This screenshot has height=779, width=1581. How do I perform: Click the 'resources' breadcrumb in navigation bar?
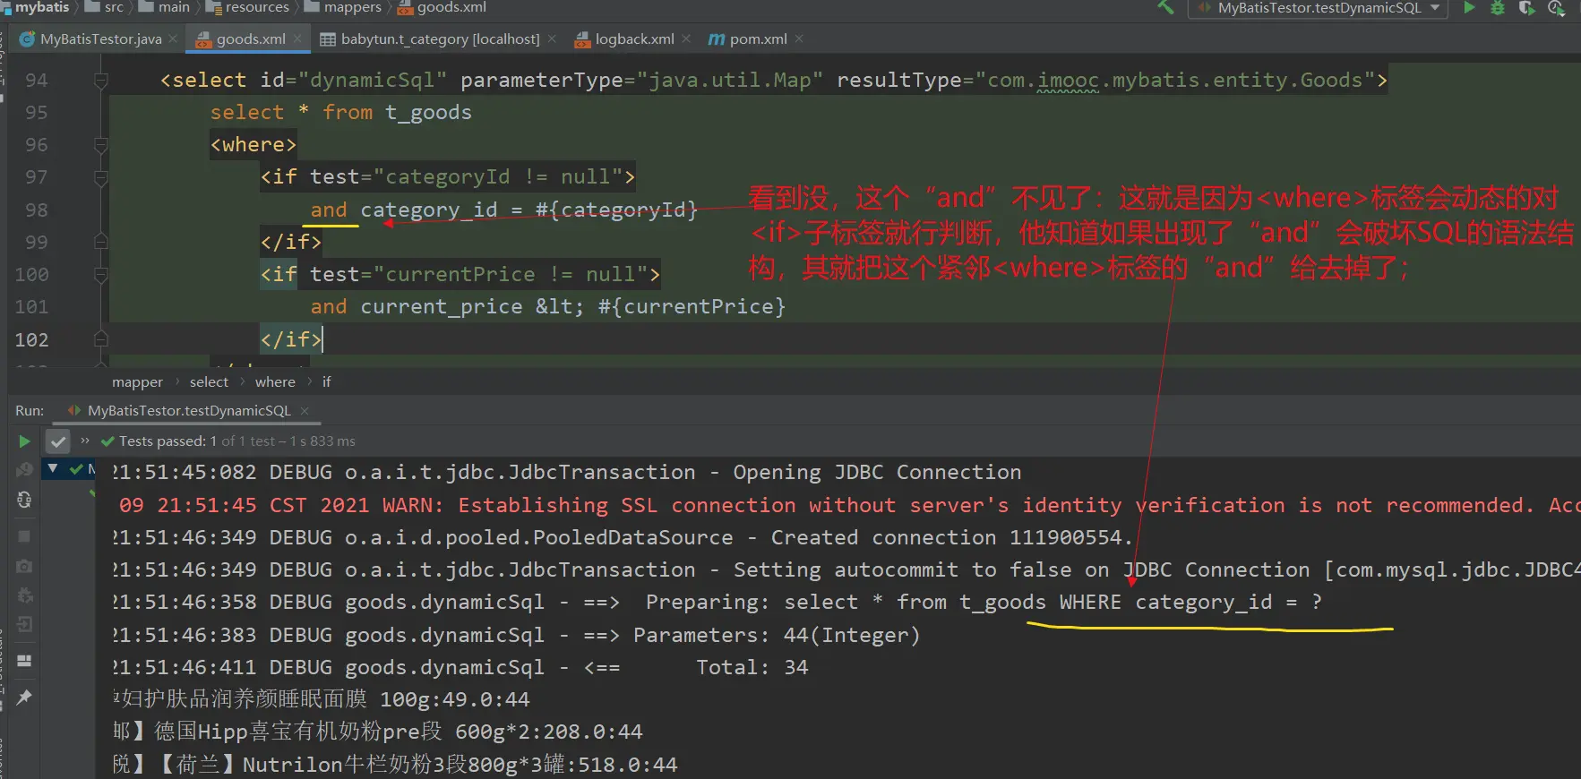[256, 7]
